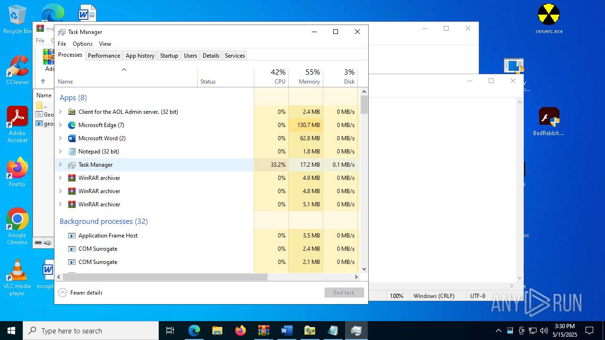Open the Windows Start menu
This screenshot has height=340, width=605.
point(11,331)
